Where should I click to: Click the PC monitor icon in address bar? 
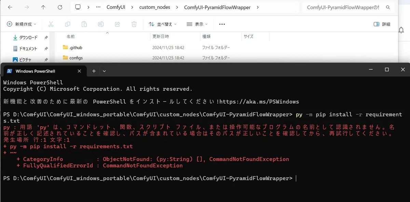coord(78,7)
